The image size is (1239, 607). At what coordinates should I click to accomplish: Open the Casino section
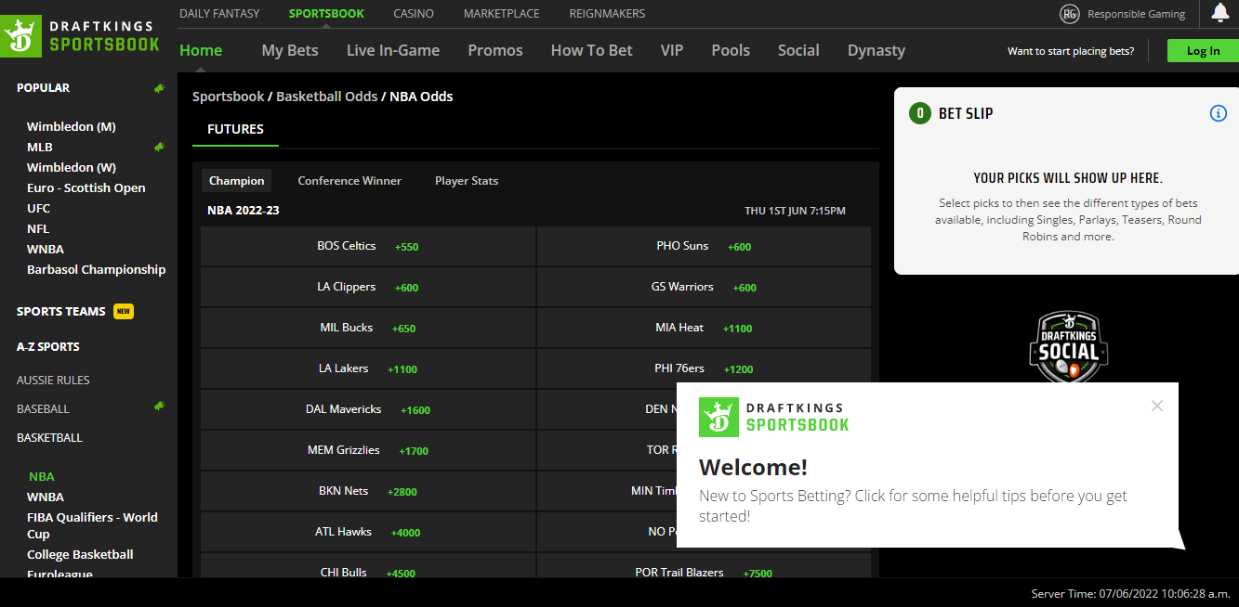[x=413, y=14]
